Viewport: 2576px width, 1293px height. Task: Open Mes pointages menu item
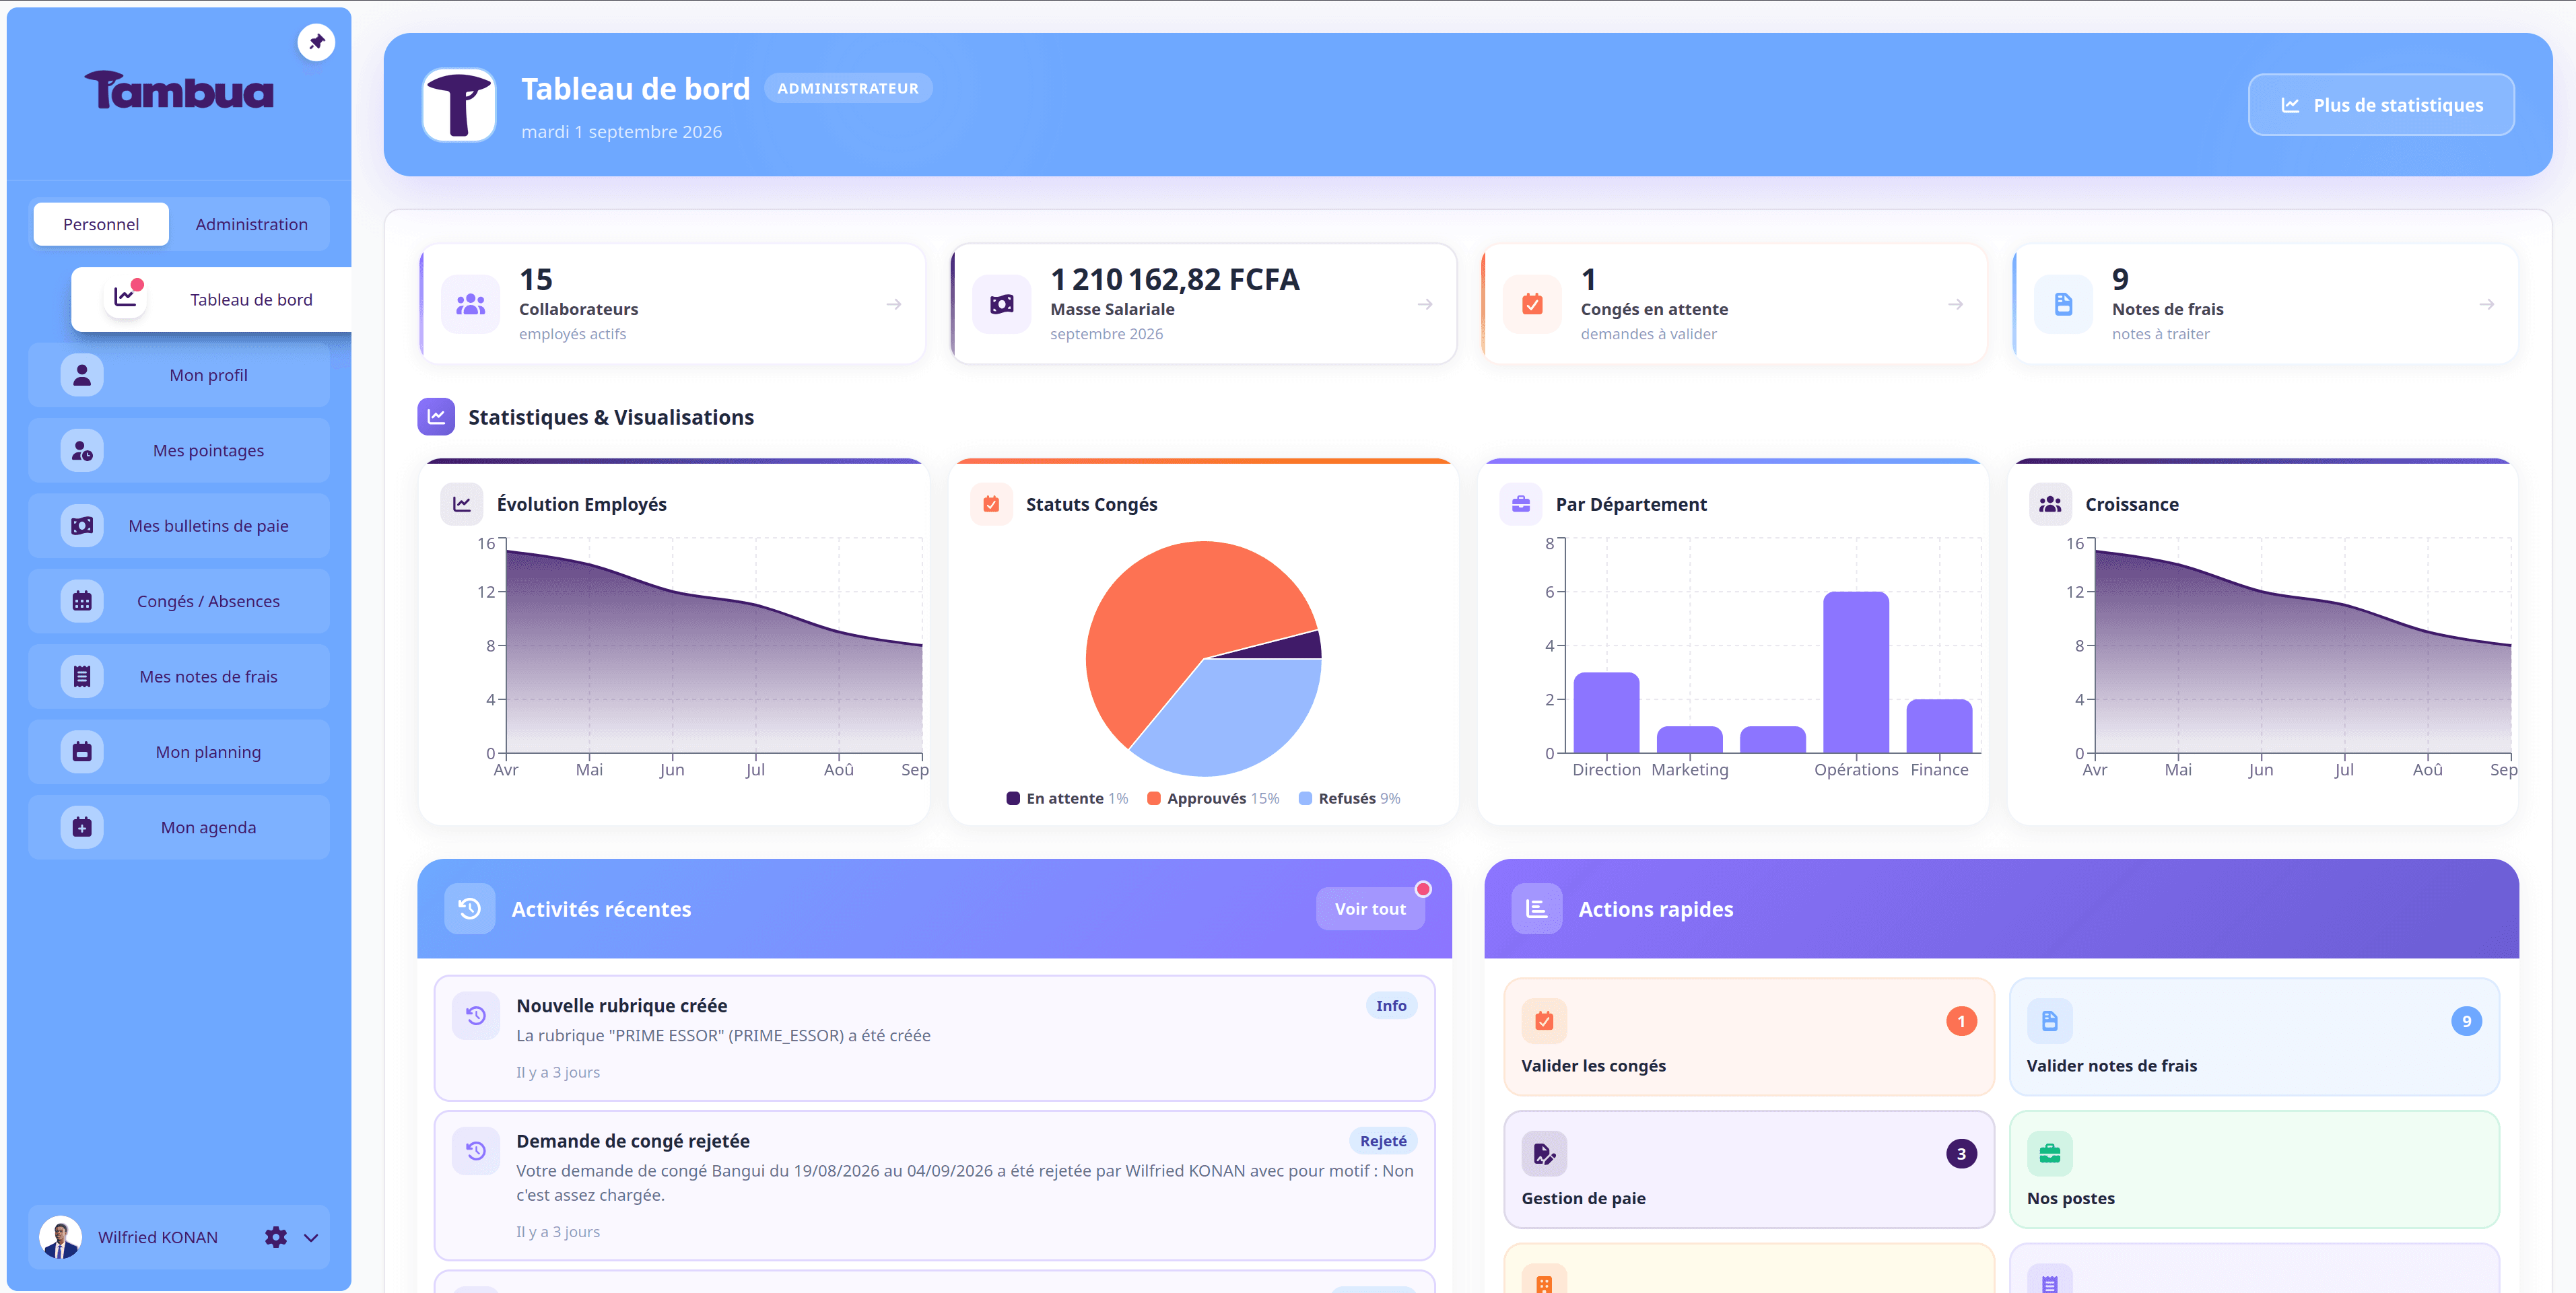[179, 450]
